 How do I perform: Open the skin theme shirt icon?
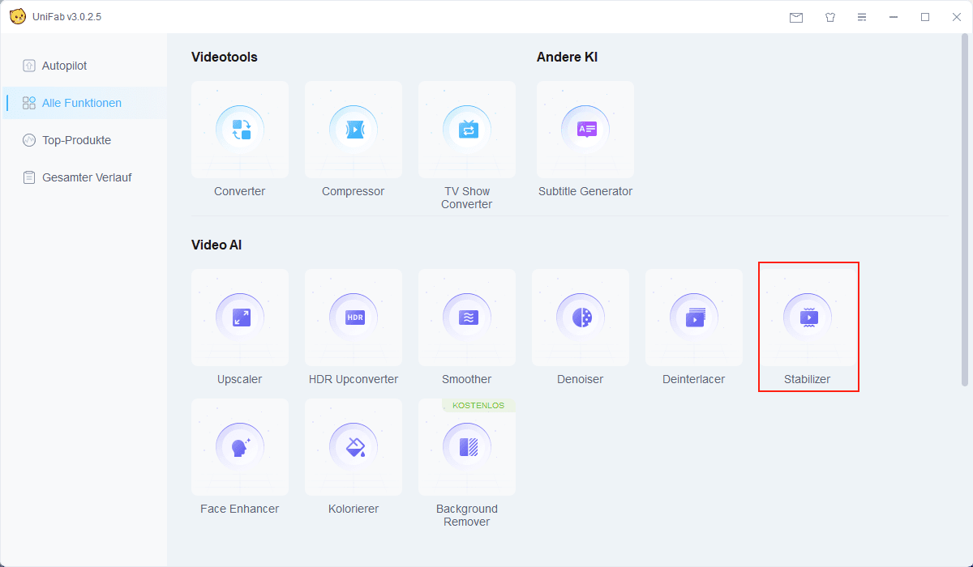tap(829, 17)
